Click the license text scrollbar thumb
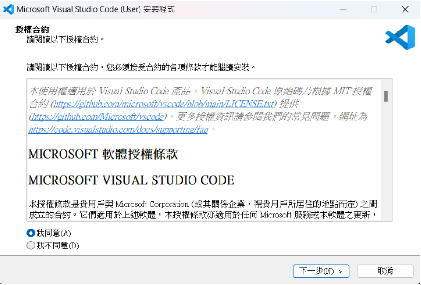The height and width of the screenshot is (285, 421). (386, 96)
